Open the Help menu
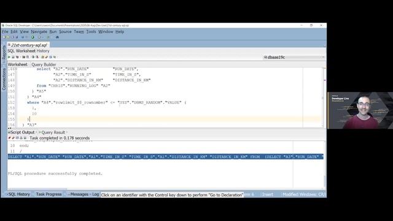Viewport: 393px width, 221px height. click(x=120, y=31)
